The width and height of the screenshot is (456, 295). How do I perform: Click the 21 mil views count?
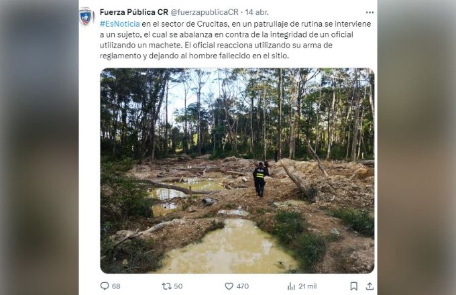click(x=308, y=286)
